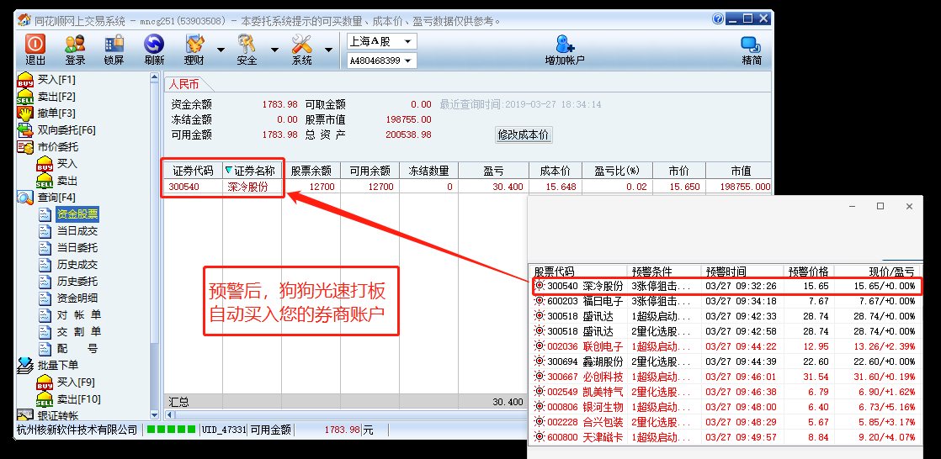Select 买入 under 市价委托
The image size is (941, 459).
click(57, 164)
